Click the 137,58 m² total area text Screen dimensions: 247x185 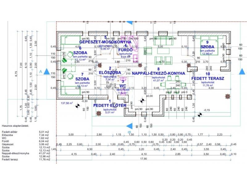[x=67, y=103]
